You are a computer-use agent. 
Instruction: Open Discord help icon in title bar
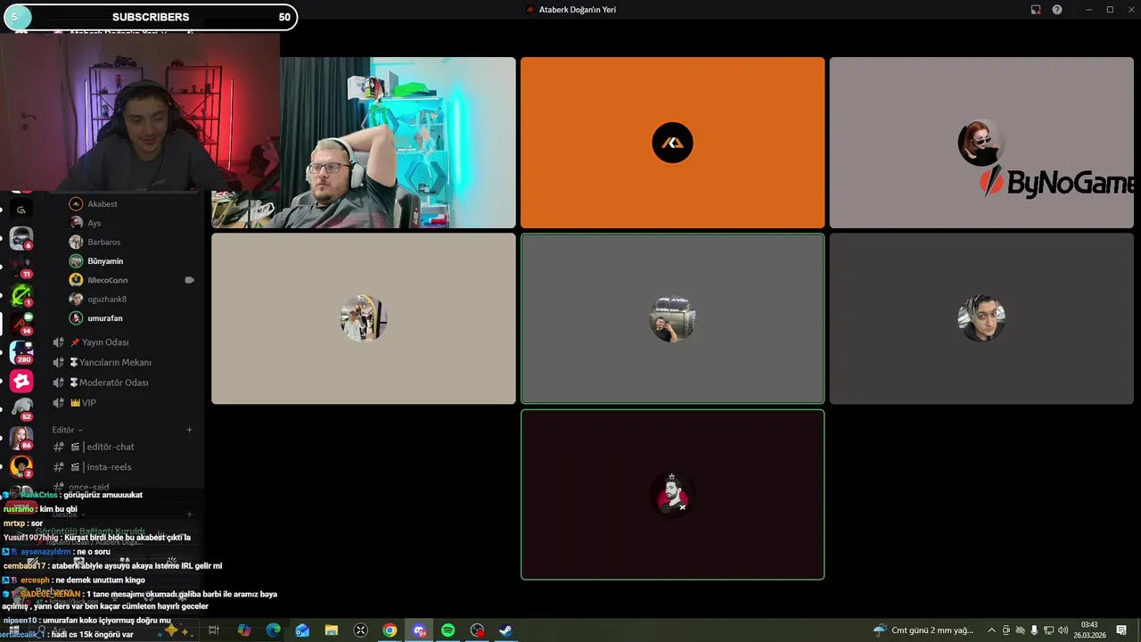click(1057, 10)
